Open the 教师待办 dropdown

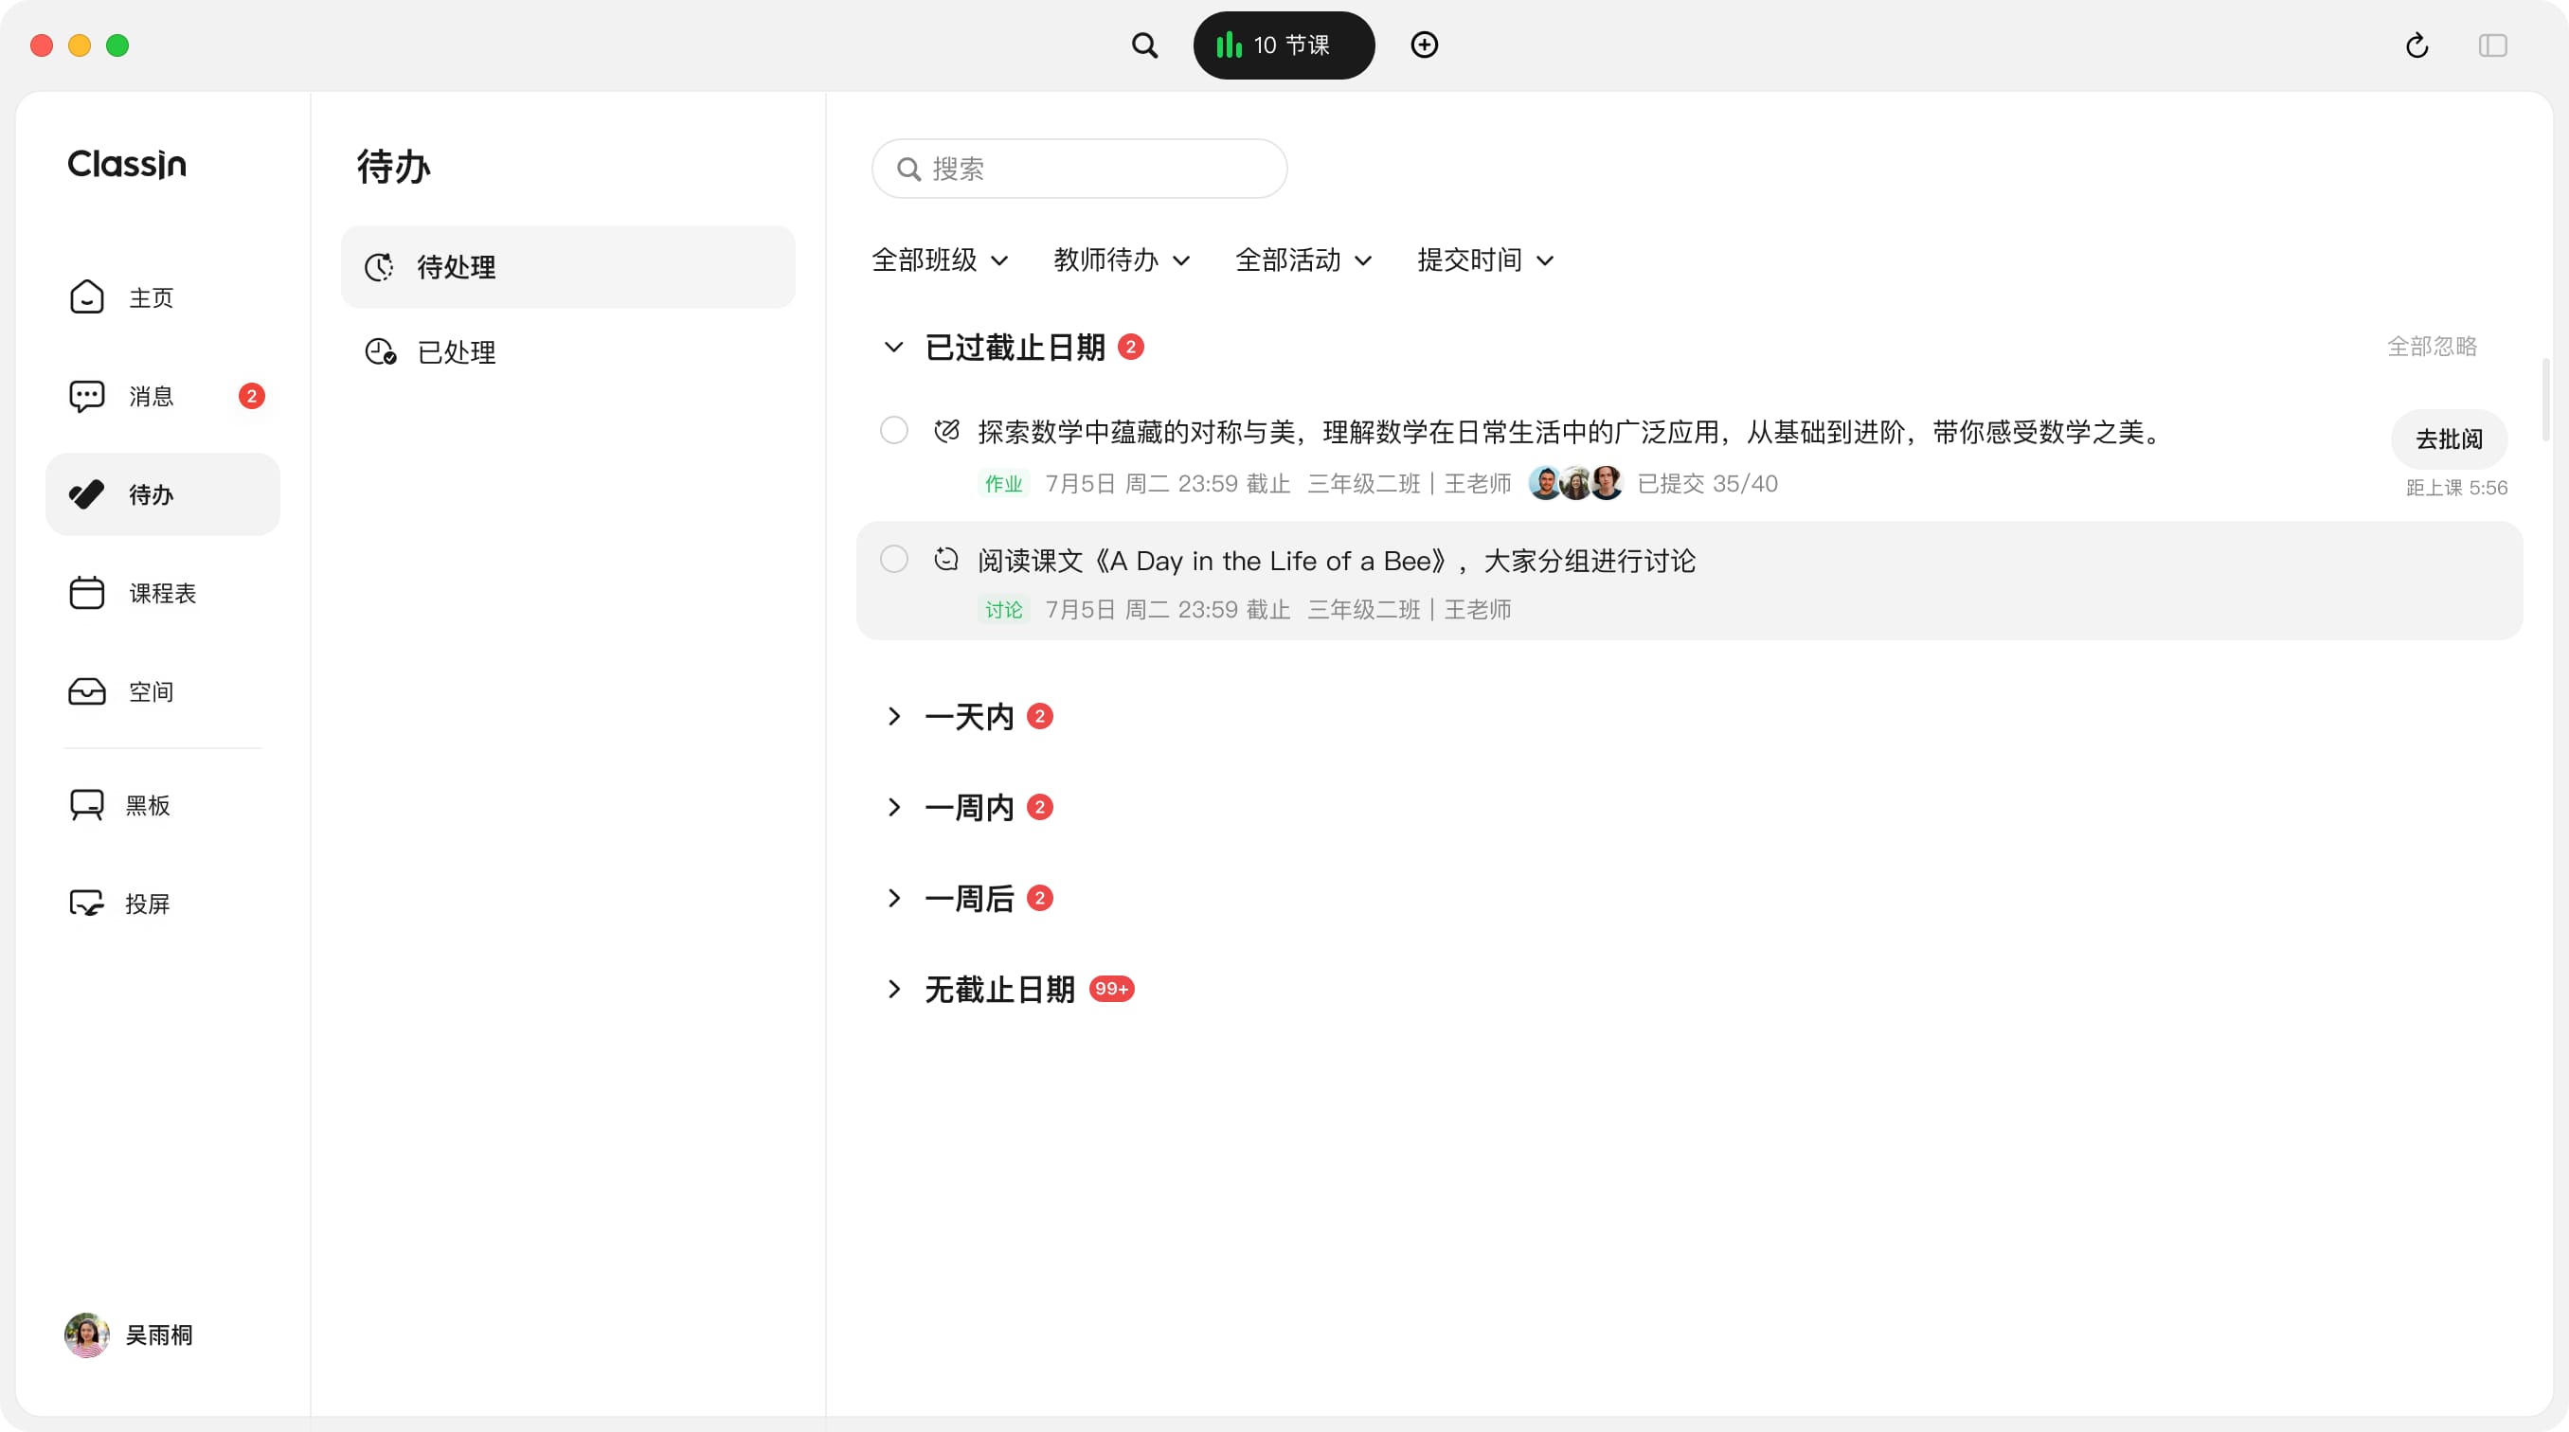point(1121,260)
